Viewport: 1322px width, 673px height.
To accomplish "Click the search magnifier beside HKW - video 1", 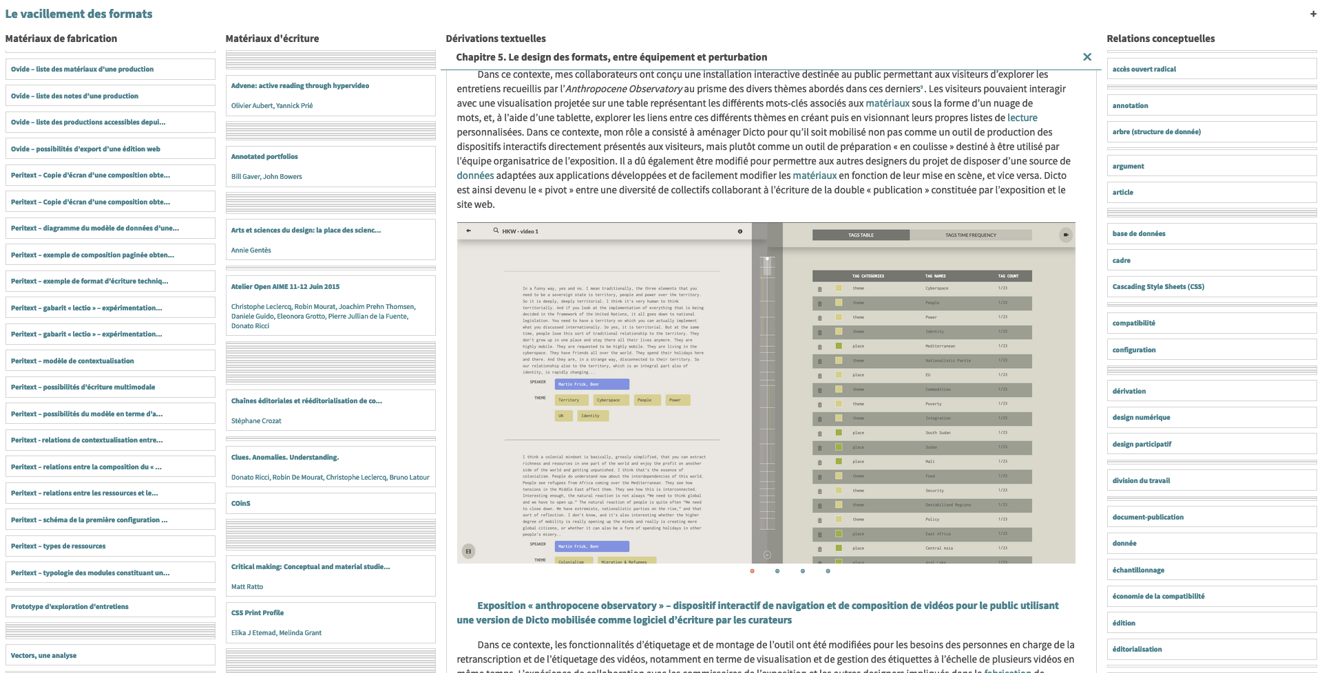I will point(496,231).
